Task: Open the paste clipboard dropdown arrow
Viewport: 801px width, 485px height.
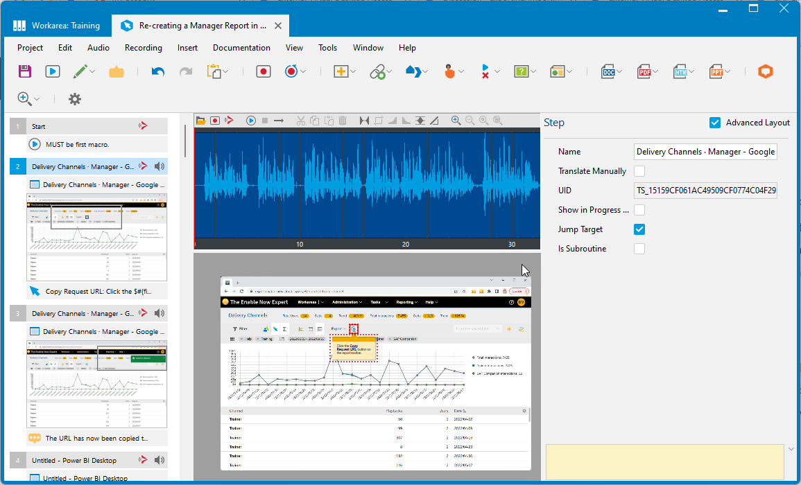Action: [225, 71]
